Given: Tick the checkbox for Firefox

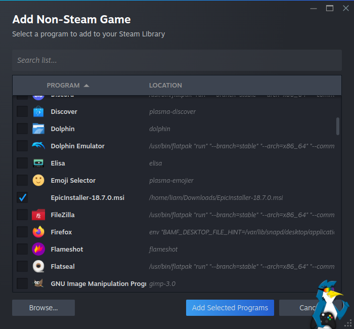Looking at the screenshot, I should (x=22, y=232).
